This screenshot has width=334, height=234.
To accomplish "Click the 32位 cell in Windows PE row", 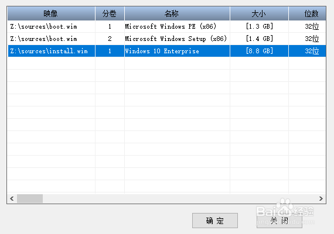I will (x=308, y=26).
